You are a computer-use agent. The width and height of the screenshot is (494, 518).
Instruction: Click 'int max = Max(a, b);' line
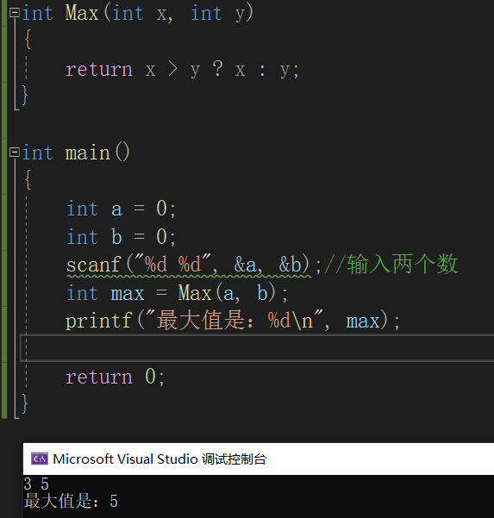click(177, 293)
